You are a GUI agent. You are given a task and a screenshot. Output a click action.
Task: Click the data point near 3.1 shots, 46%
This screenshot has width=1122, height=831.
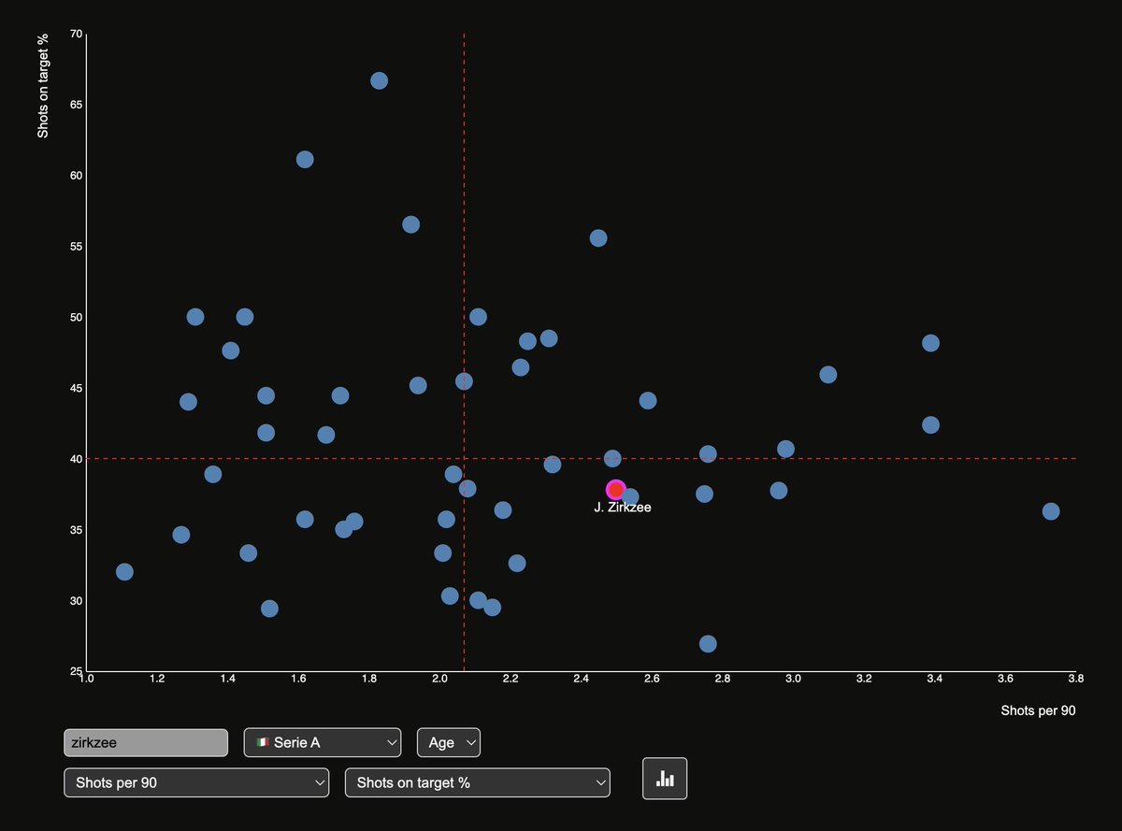point(827,375)
